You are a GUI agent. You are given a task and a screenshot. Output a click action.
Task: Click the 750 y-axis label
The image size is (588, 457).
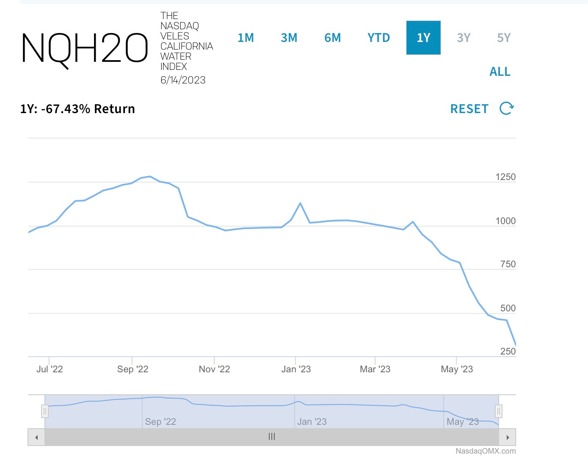508,264
